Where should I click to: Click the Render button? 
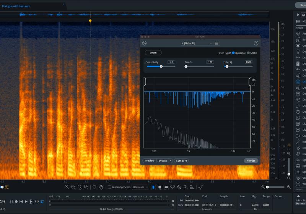(x=251, y=160)
